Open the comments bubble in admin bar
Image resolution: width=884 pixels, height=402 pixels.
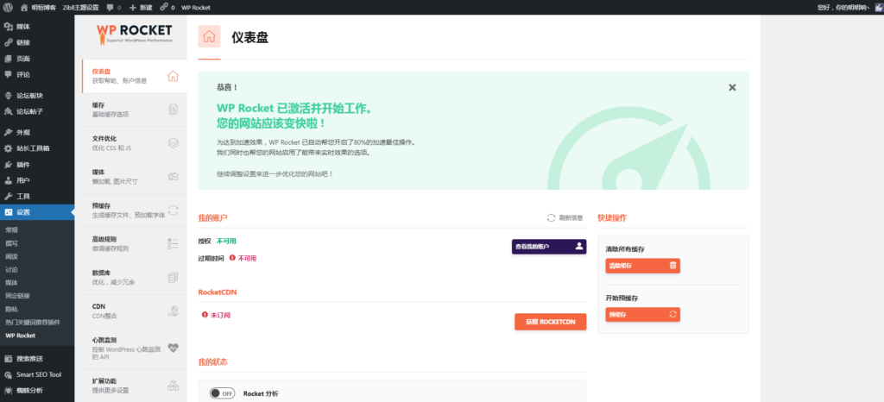click(113, 7)
